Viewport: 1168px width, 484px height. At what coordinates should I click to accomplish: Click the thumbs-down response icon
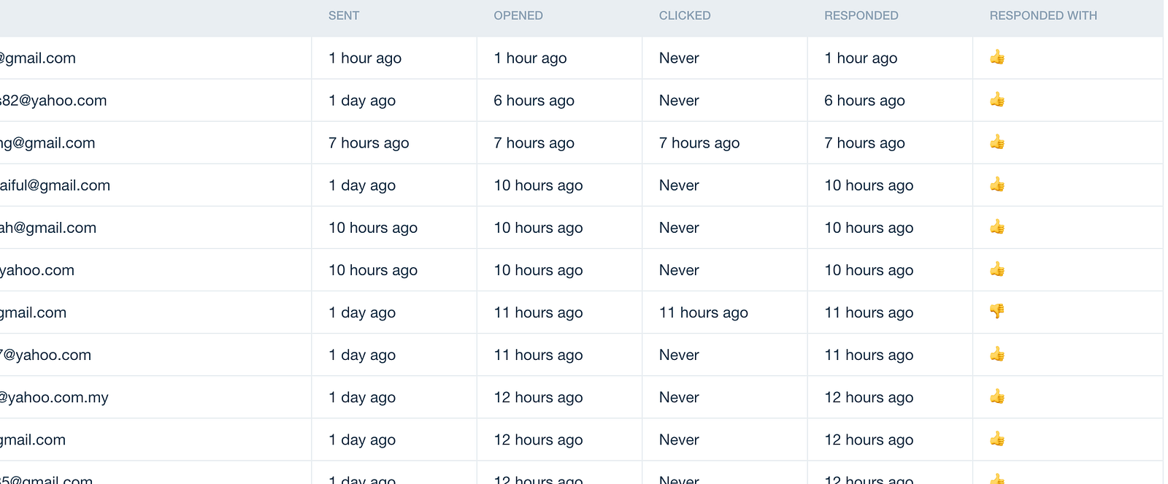997,312
